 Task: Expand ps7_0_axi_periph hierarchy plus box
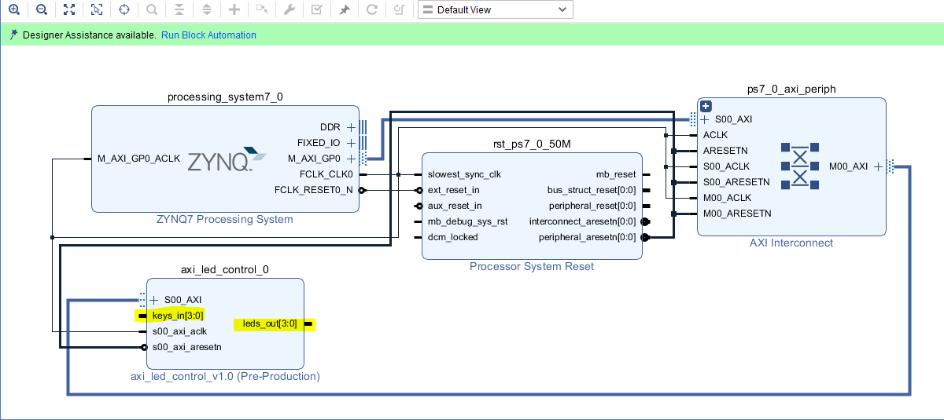tap(706, 106)
